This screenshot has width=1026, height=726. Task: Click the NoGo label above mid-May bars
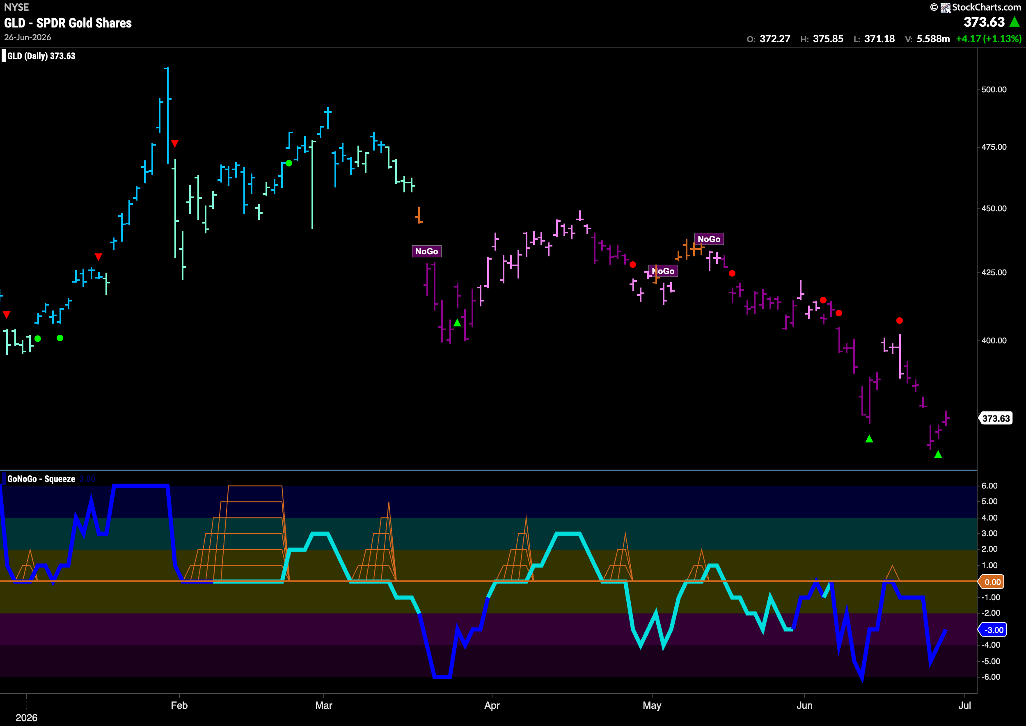click(x=709, y=239)
